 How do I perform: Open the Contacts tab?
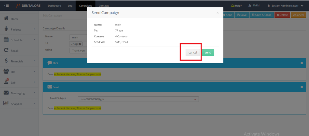pos(104,6)
